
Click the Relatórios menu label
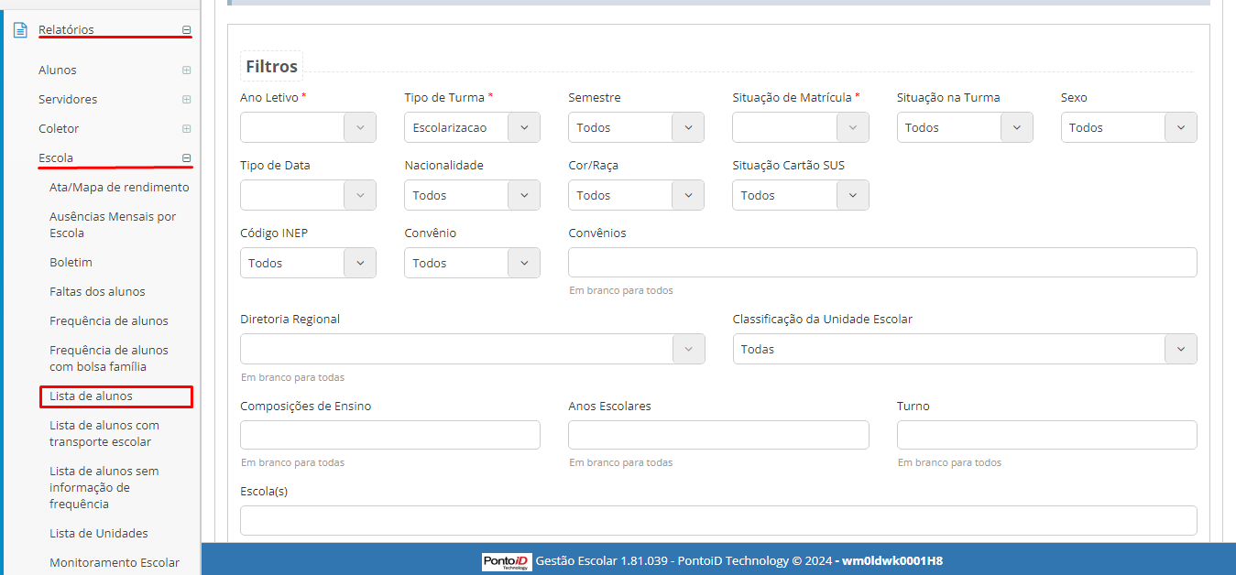click(x=66, y=30)
